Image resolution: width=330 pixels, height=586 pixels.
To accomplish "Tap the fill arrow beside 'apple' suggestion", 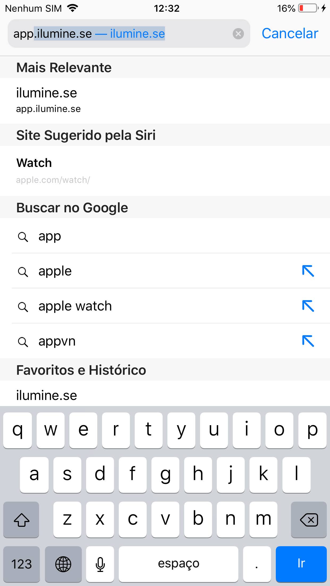I will (x=308, y=271).
